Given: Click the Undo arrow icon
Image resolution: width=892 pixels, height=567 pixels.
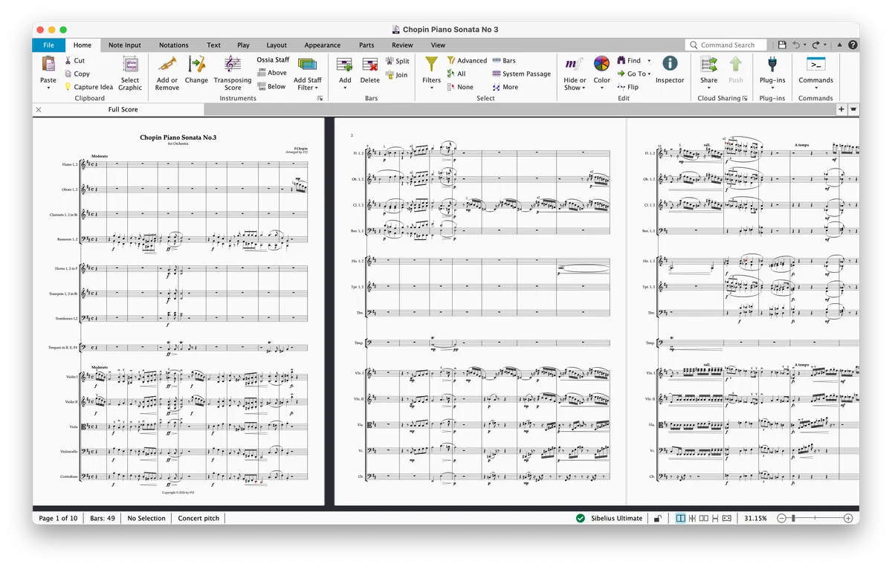Looking at the screenshot, I should (x=797, y=45).
